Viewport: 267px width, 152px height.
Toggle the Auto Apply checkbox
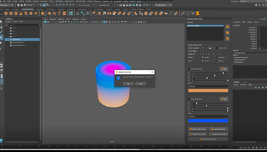(x=201, y=51)
